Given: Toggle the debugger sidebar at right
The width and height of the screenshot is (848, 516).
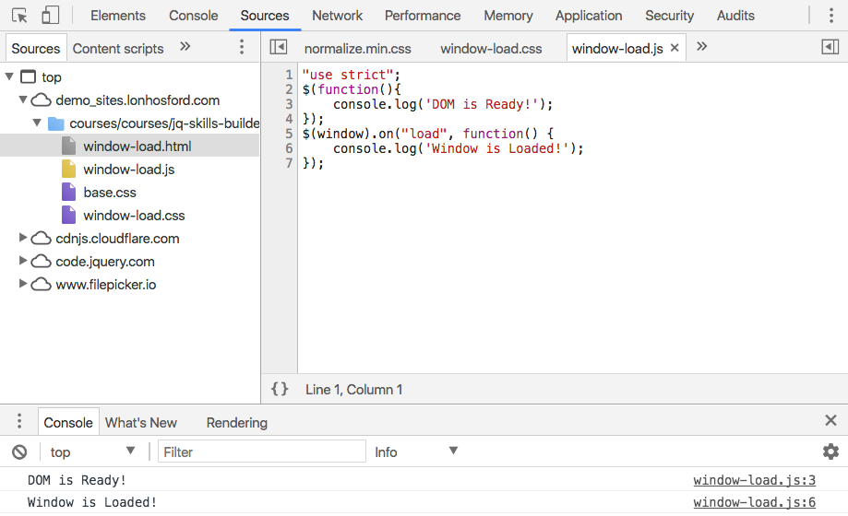Looking at the screenshot, I should [830, 47].
